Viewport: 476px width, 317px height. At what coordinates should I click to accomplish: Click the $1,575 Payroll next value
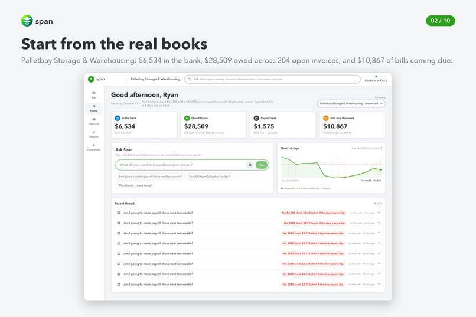tap(264, 126)
